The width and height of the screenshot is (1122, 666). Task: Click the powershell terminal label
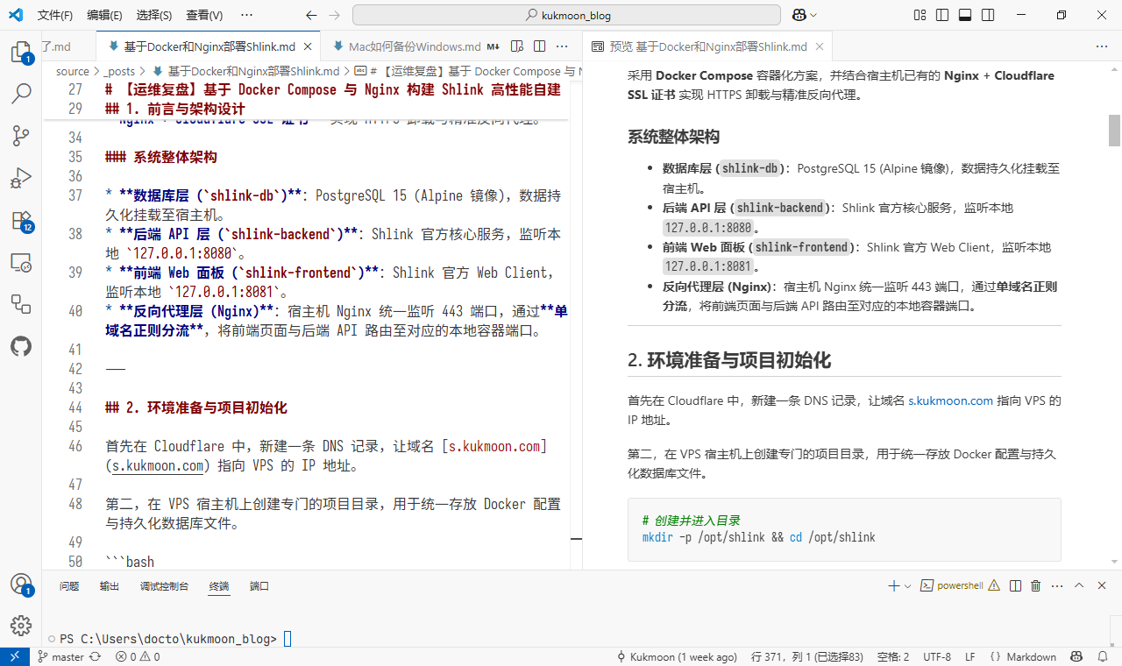(x=960, y=585)
